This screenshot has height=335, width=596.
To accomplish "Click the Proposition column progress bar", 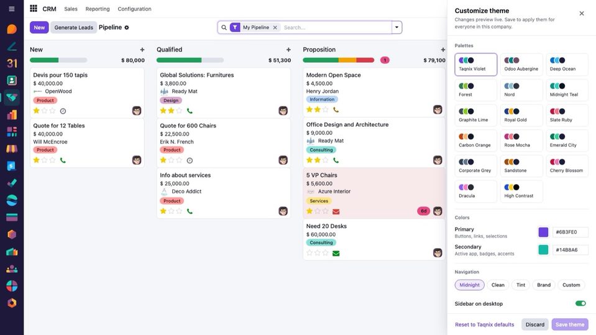I will (x=338, y=60).
